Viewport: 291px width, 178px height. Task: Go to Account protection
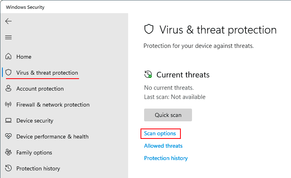(40, 89)
